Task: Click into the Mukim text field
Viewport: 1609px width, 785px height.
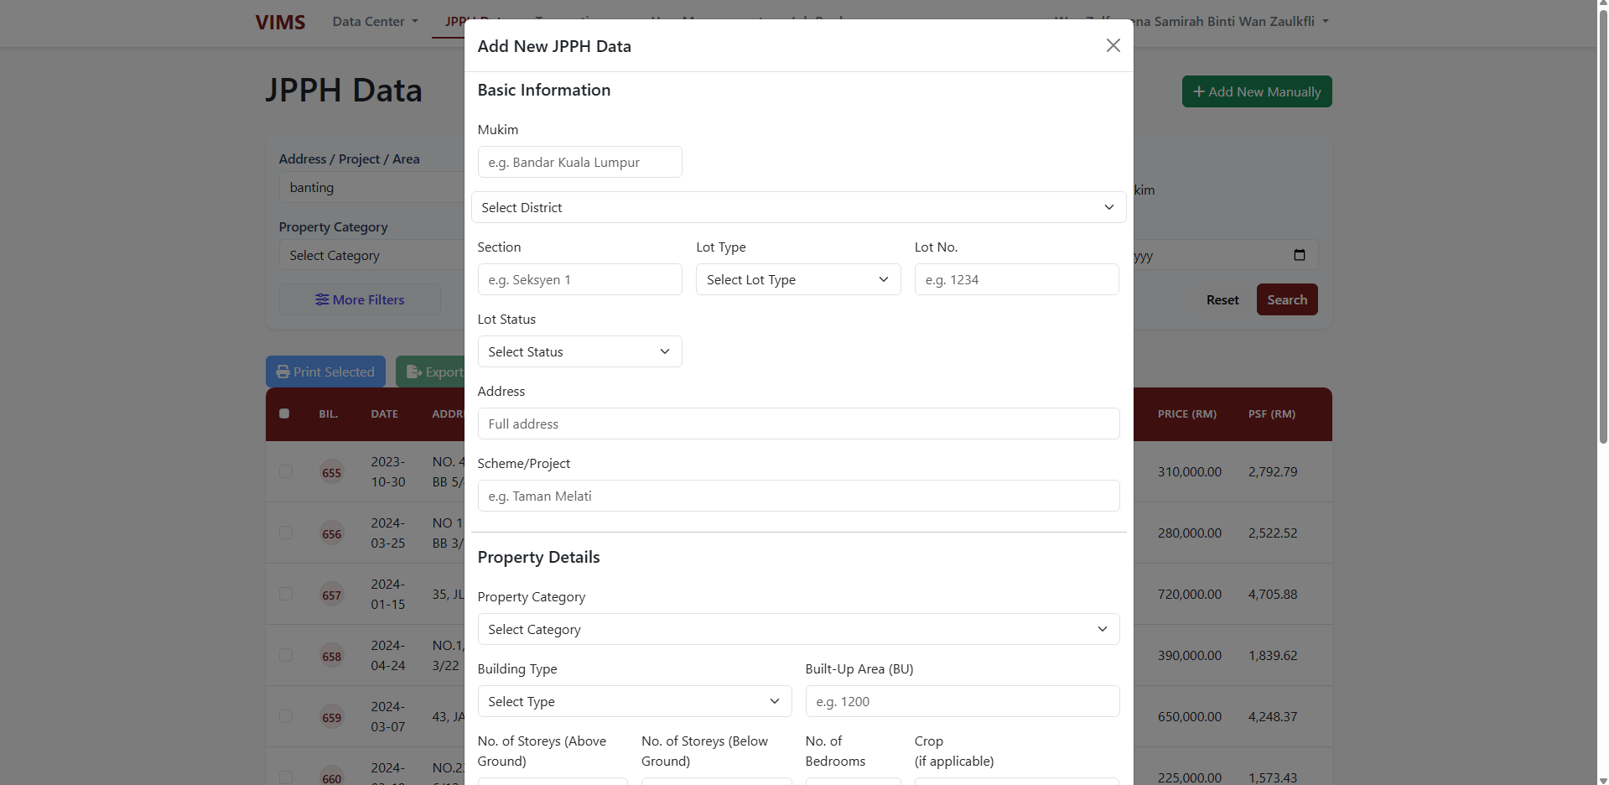Action: [x=579, y=162]
